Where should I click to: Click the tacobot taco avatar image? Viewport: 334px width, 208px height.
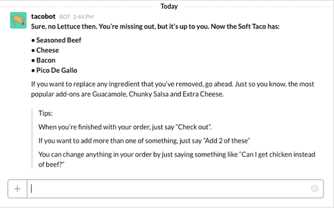pyautogui.click(x=18, y=20)
